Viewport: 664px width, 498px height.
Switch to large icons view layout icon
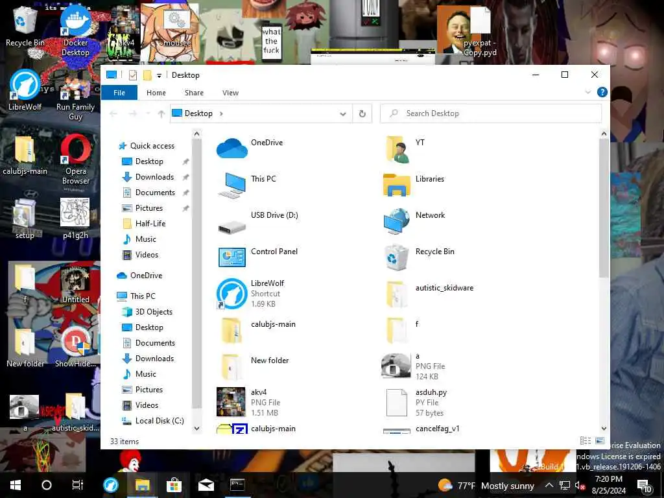point(600,441)
